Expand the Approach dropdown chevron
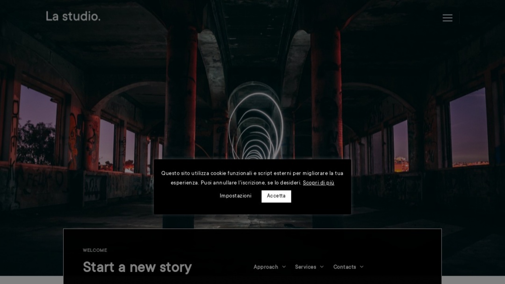The image size is (505, 284). (x=284, y=267)
